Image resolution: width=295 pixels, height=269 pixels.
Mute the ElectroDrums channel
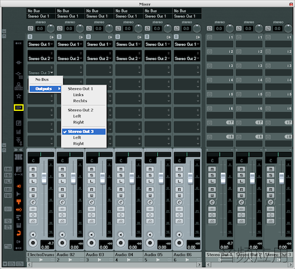33,169
